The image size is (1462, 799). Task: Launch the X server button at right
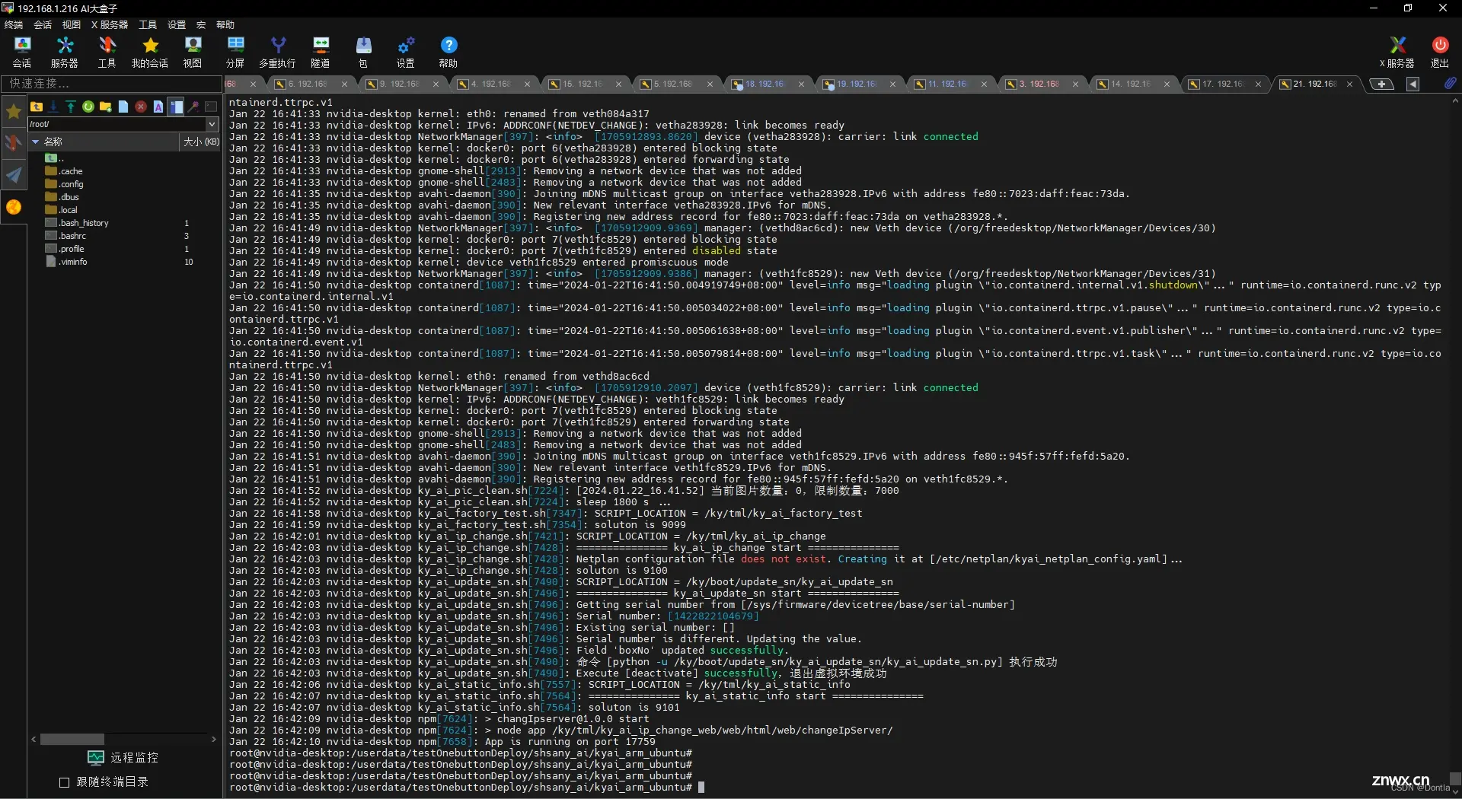click(1397, 52)
